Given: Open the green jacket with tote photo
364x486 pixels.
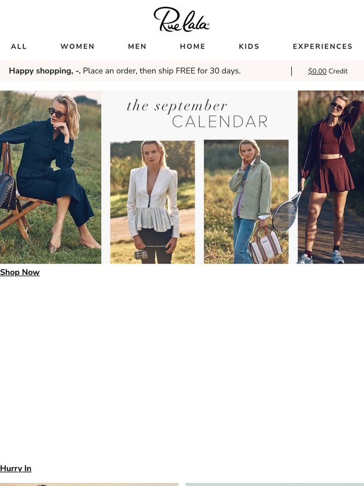Looking at the screenshot, I should 246,202.
